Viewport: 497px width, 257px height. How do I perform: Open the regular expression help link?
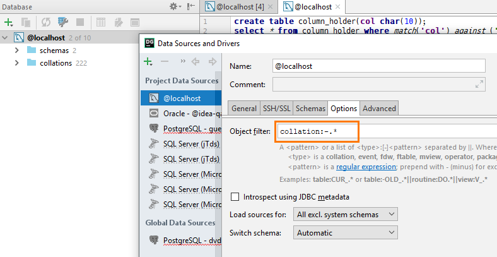point(366,167)
